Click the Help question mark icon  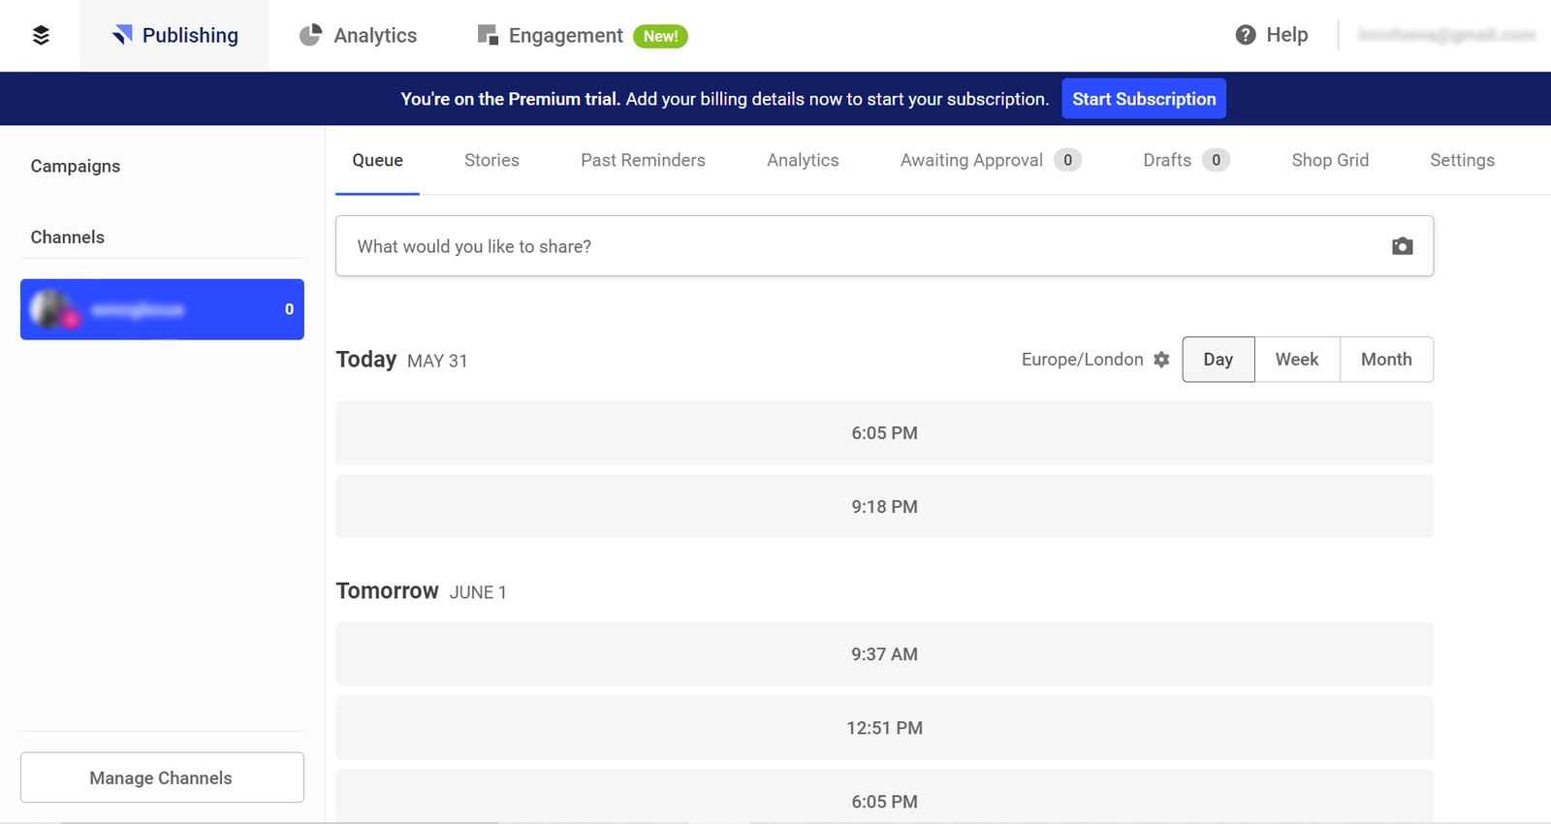click(x=1246, y=36)
